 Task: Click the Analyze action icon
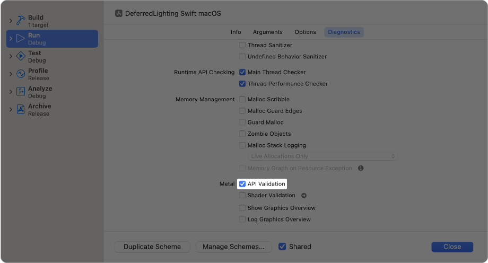pyautogui.click(x=21, y=92)
